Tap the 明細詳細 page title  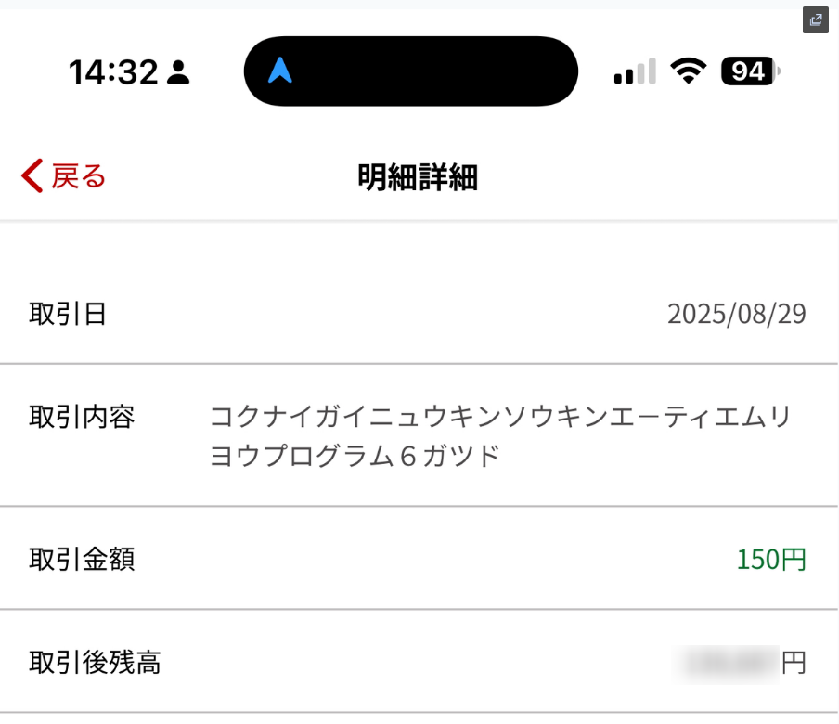pyautogui.click(x=418, y=176)
